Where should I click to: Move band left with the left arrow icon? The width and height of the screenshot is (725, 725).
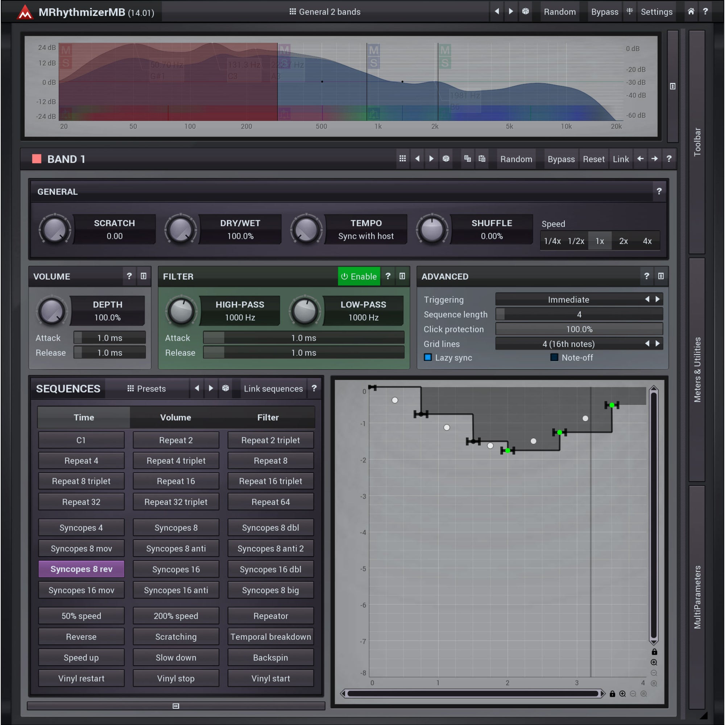(x=641, y=159)
